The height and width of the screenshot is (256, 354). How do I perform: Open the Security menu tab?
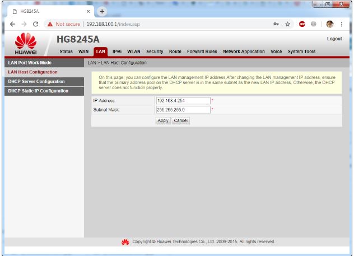(155, 52)
